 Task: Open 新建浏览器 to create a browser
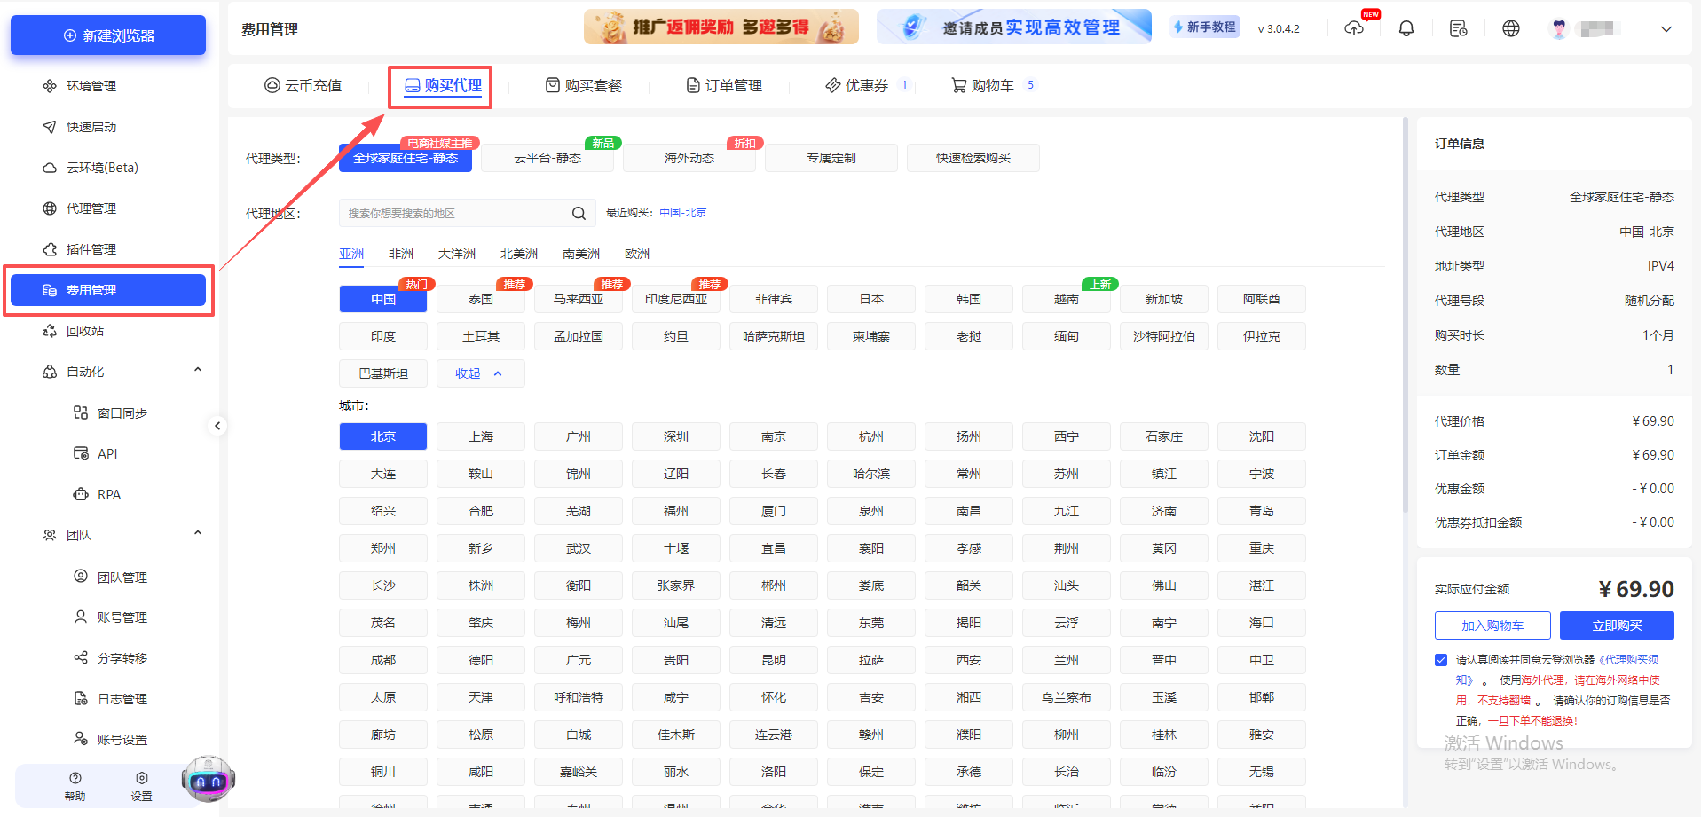pos(107,35)
